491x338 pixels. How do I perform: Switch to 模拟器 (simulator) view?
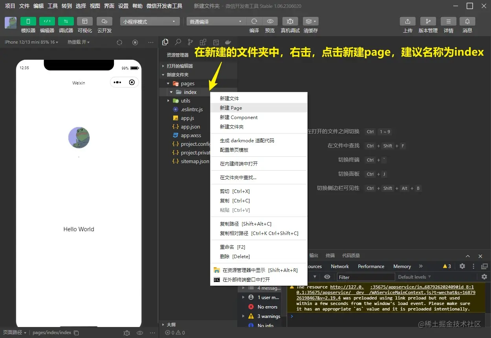pos(28,21)
